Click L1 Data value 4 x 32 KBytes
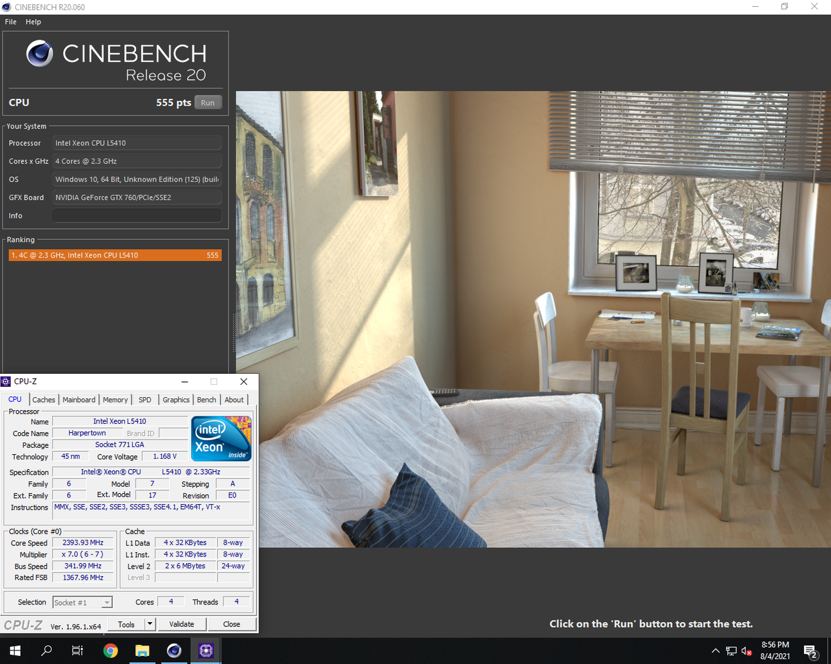This screenshot has height=664, width=831. point(185,542)
